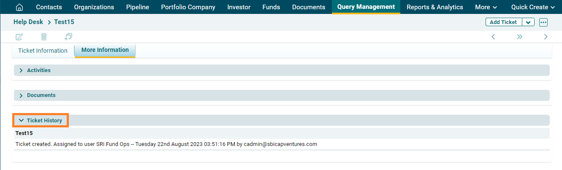Open the More menu dropdown
Screen dimensions: 562x170
tap(486, 7)
